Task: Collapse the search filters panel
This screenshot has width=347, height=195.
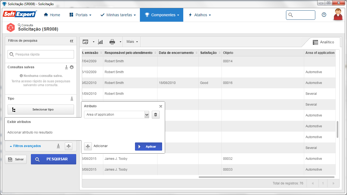Action: [72, 41]
